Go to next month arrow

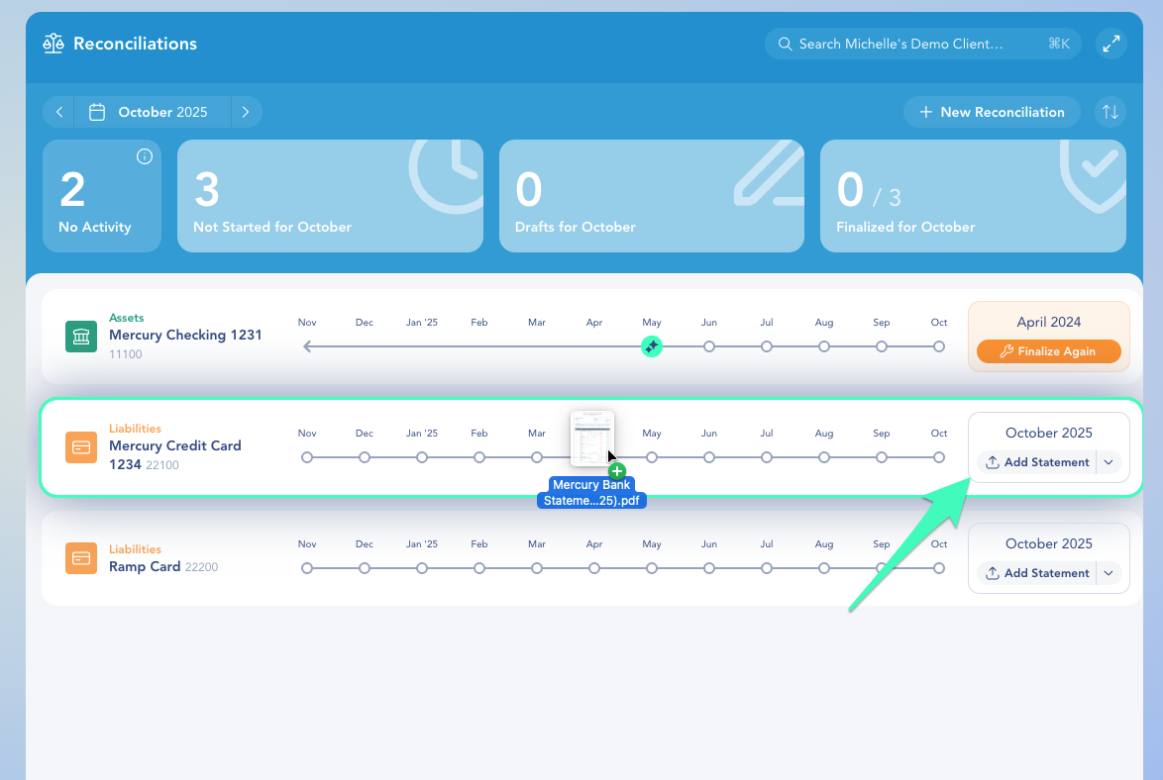(246, 112)
